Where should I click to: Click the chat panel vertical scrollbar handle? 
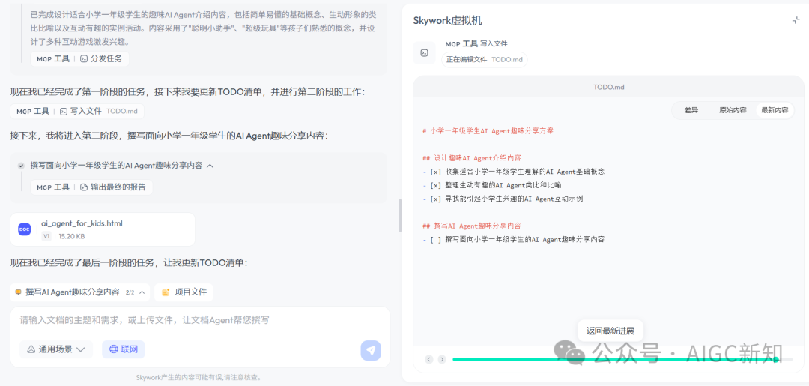[x=400, y=215]
